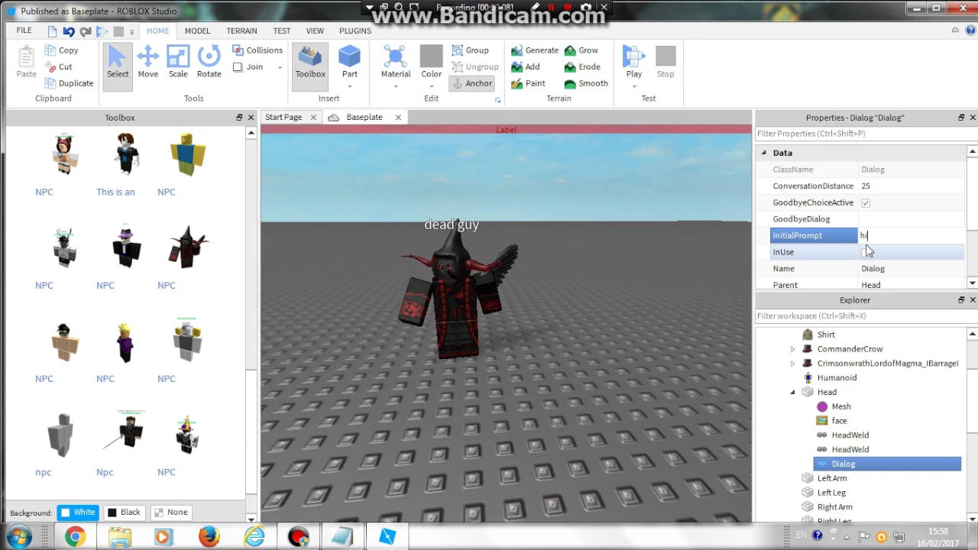Choose the terrain Erode tool
Screen dimensions: 978x550
(582, 67)
